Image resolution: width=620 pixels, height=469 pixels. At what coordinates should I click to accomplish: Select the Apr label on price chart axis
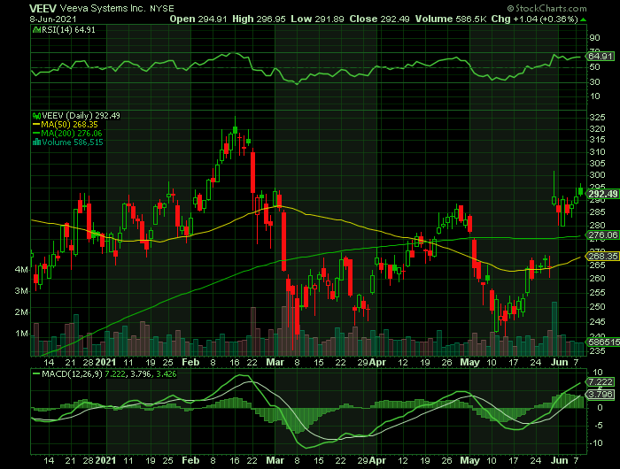[x=378, y=363]
